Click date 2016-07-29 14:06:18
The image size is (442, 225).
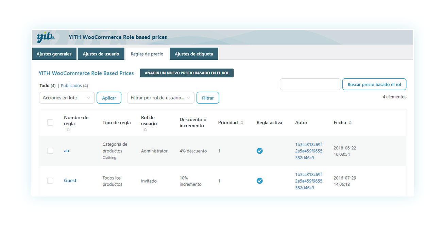click(x=345, y=181)
